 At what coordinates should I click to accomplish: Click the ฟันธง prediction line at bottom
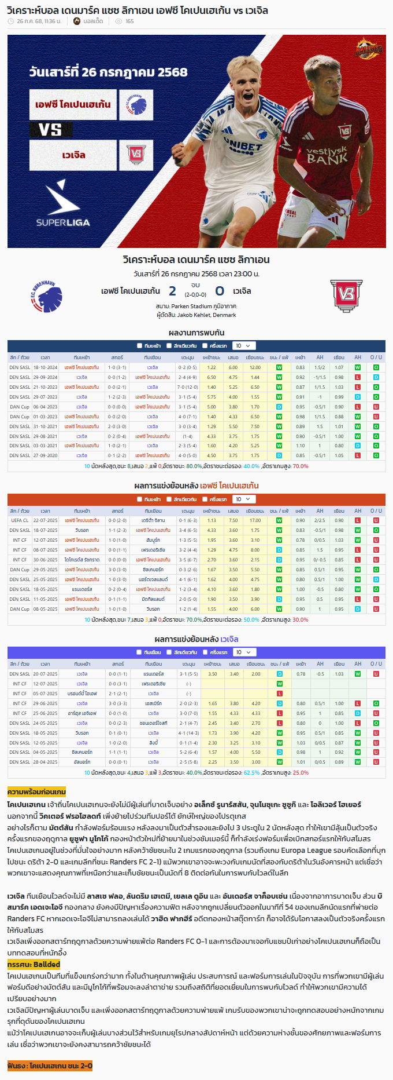click(x=50, y=1066)
